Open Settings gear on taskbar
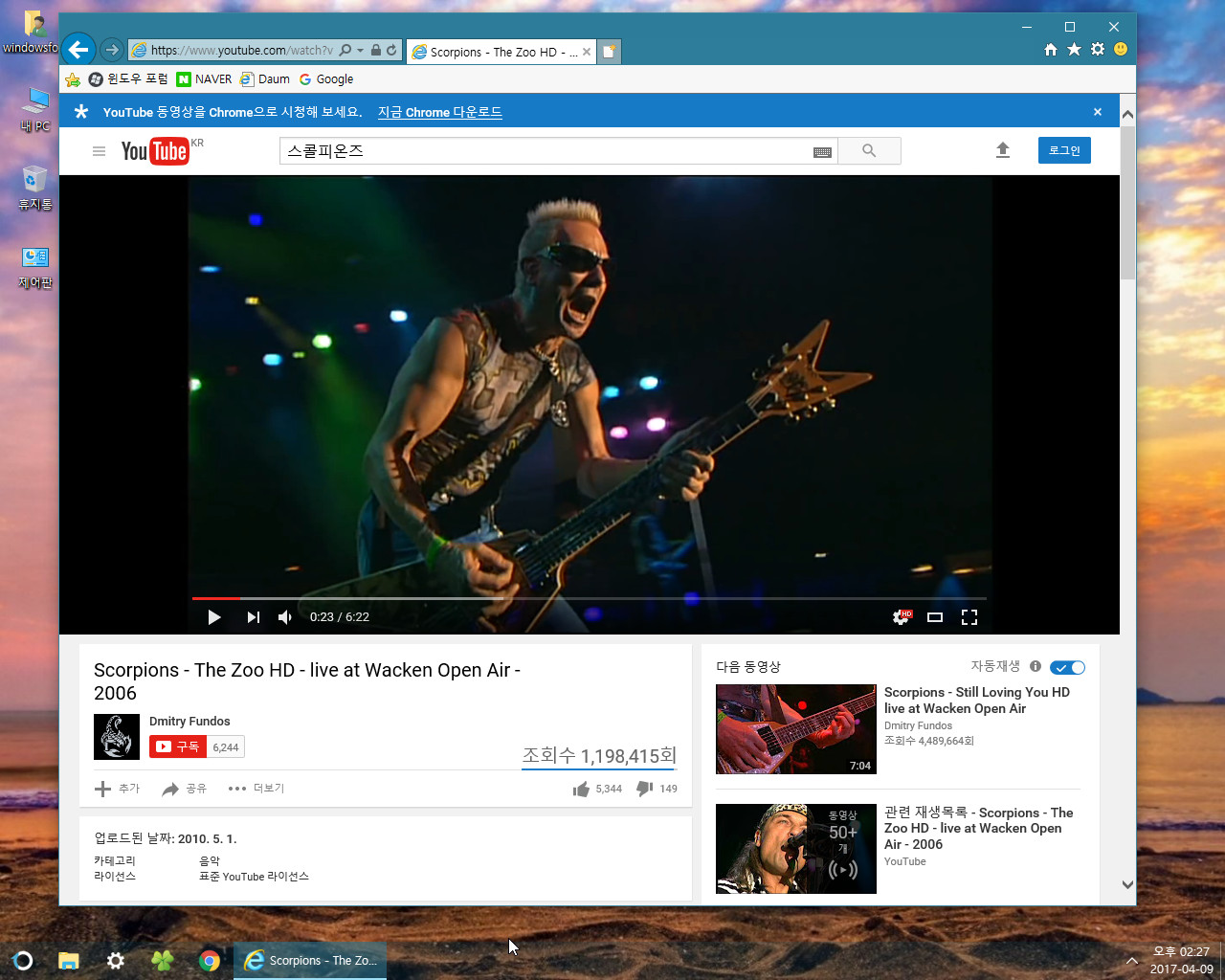This screenshot has width=1225, height=980. tap(116, 960)
